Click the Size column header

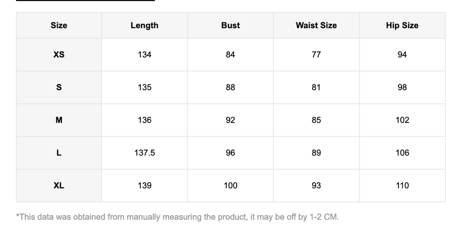click(x=59, y=25)
